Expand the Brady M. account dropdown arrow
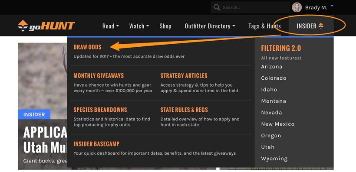This screenshot has height=172, width=356. click(x=332, y=6)
